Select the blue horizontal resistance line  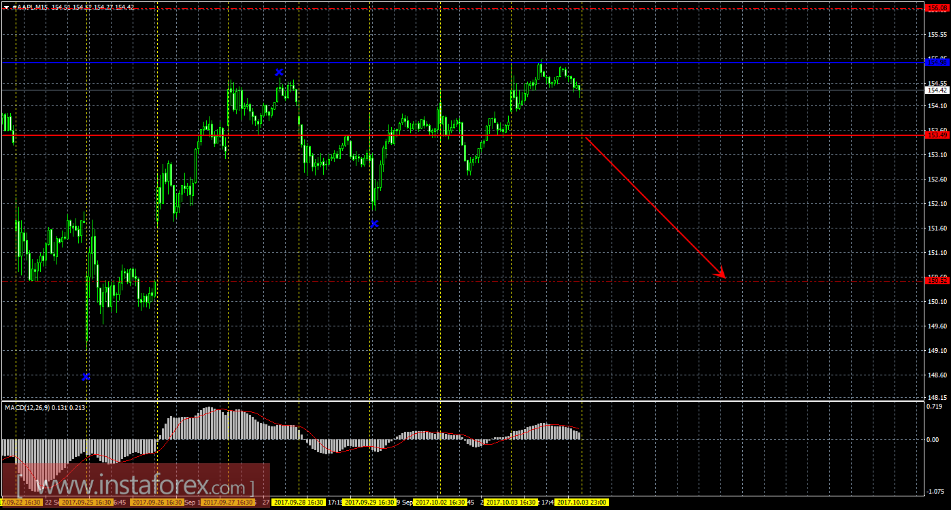pyautogui.click(x=463, y=63)
